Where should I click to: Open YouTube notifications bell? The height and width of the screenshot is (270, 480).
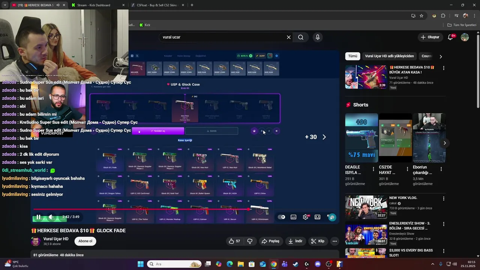tap(451, 37)
